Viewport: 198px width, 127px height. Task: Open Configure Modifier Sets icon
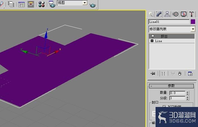pyautogui.click(x=190, y=73)
